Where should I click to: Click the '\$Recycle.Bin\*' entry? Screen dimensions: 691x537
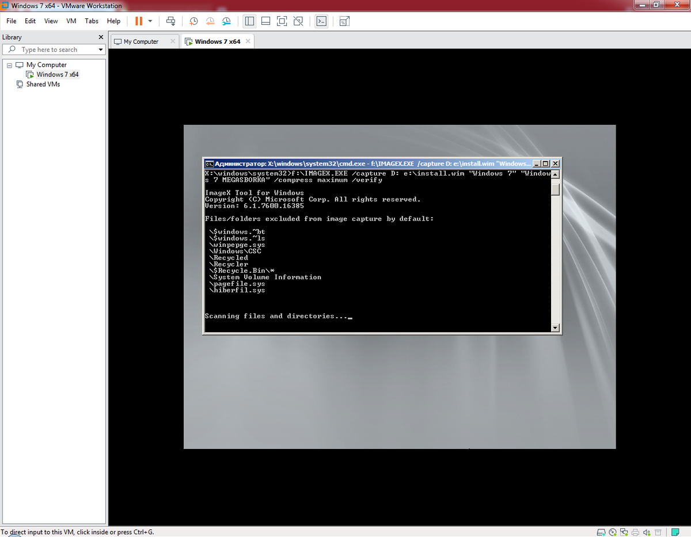point(242,271)
